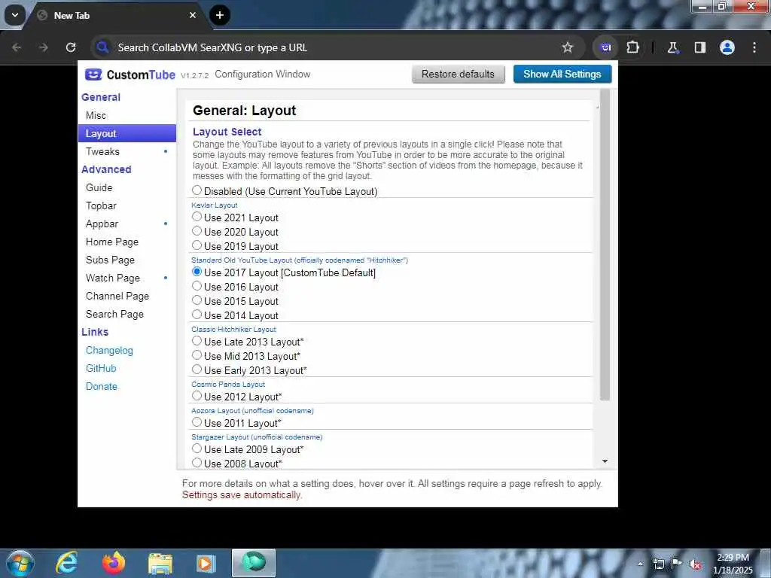This screenshot has width=771, height=578.
Task: Open the tab search dropdown arrow
Action: [15, 15]
